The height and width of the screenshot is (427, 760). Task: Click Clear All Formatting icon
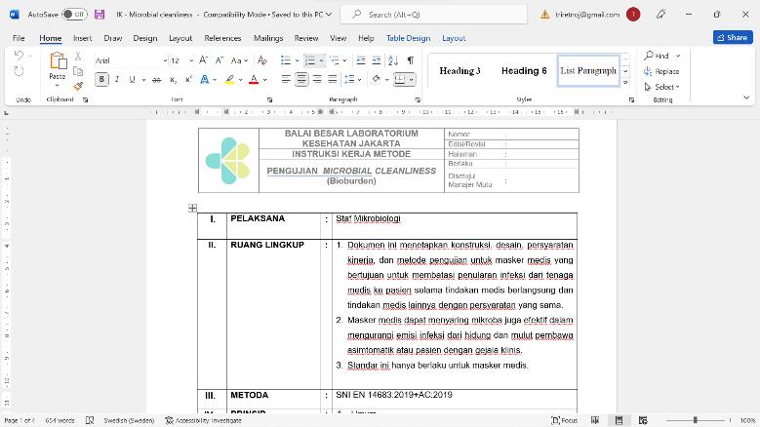point(262,60)
